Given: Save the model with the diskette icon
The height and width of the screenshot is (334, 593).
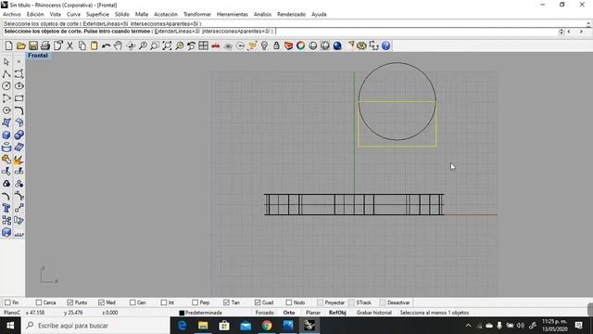Looking at the screenshot, I should [x=33, y=45].
